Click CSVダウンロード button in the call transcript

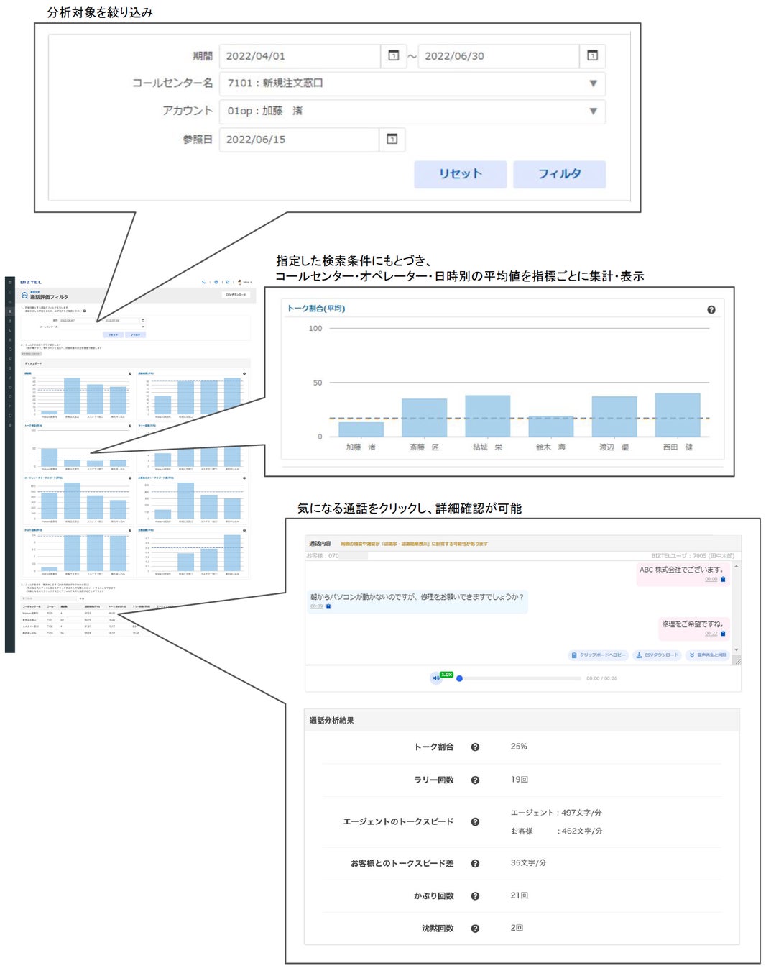click(x=657, y=655)
